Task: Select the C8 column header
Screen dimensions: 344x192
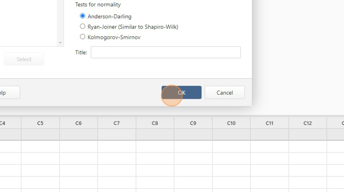Action: click(155, 123)
